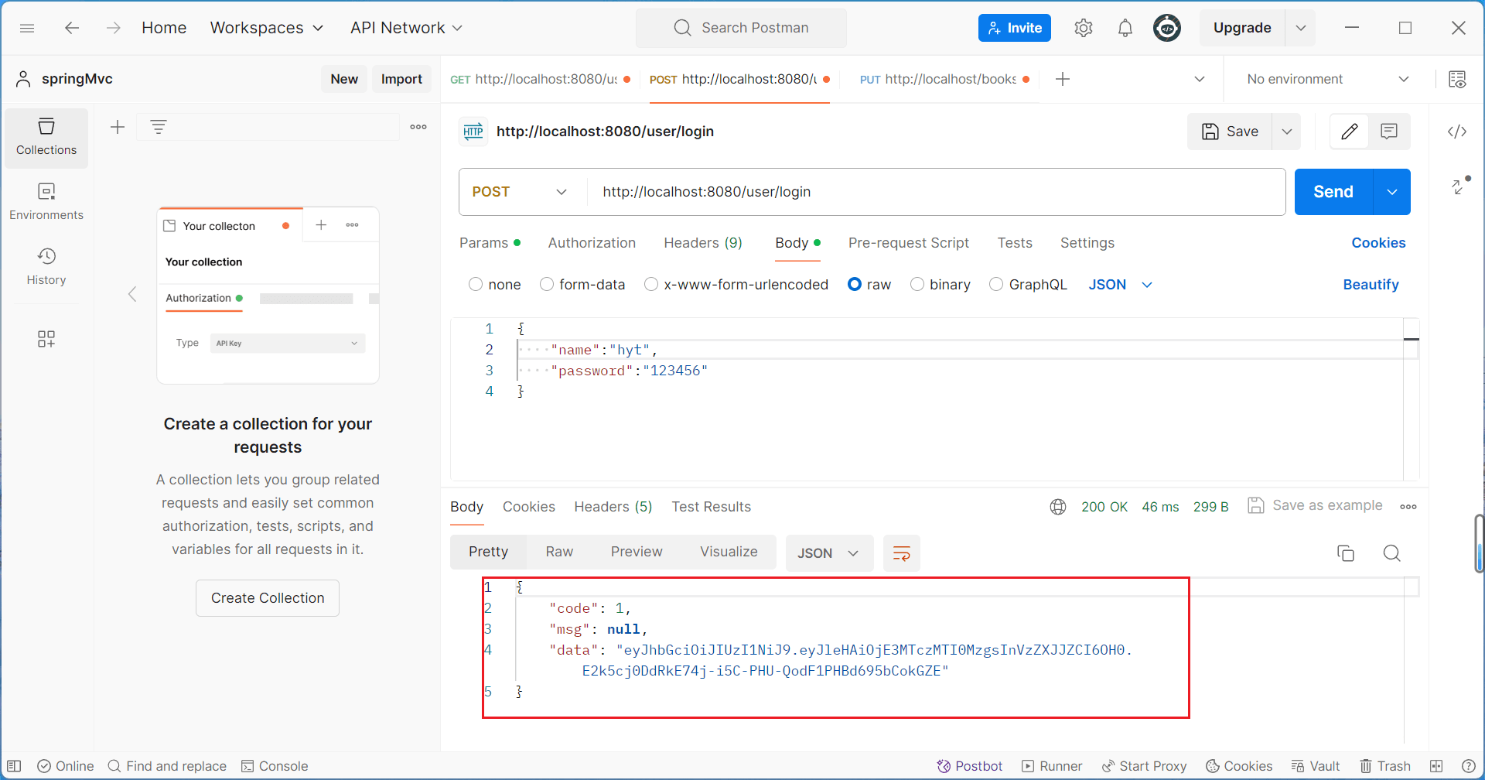Open the Headers (9) tab
This screenshot has width=1485, height=780.
point(703,243)
